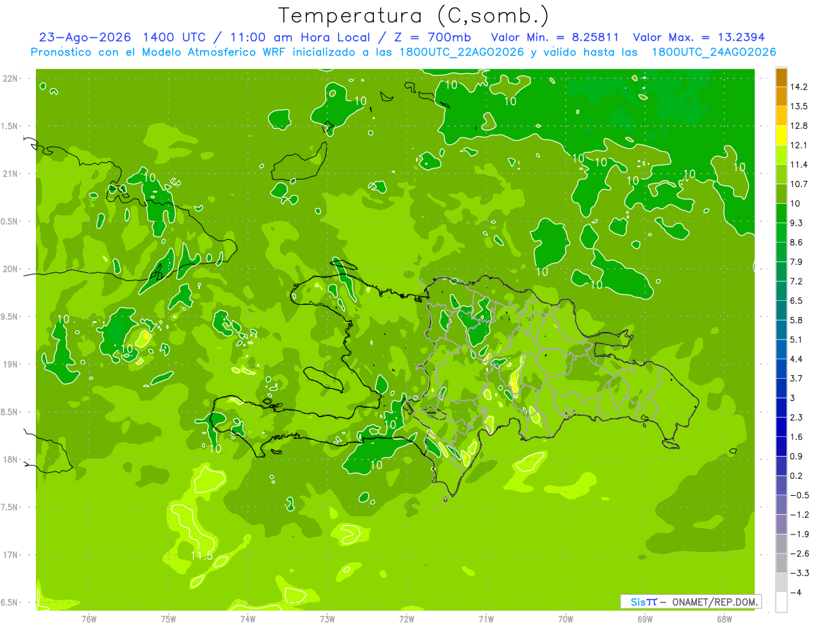The width and height of the screenshot is (813, 628).
Task: Click the title "Temperatura (C,somb.)"
Action: (x=414, y=15)
